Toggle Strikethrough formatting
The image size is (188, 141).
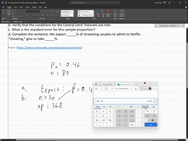(35, 15)
